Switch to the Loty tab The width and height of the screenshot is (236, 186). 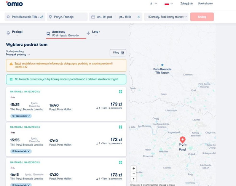93,33
